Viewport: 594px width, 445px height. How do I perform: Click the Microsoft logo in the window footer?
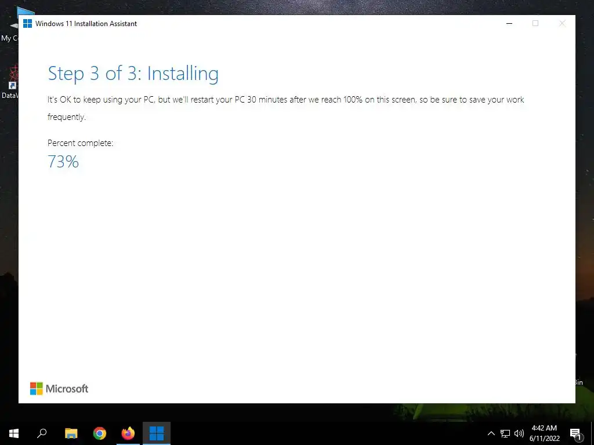tap(59, 389)
